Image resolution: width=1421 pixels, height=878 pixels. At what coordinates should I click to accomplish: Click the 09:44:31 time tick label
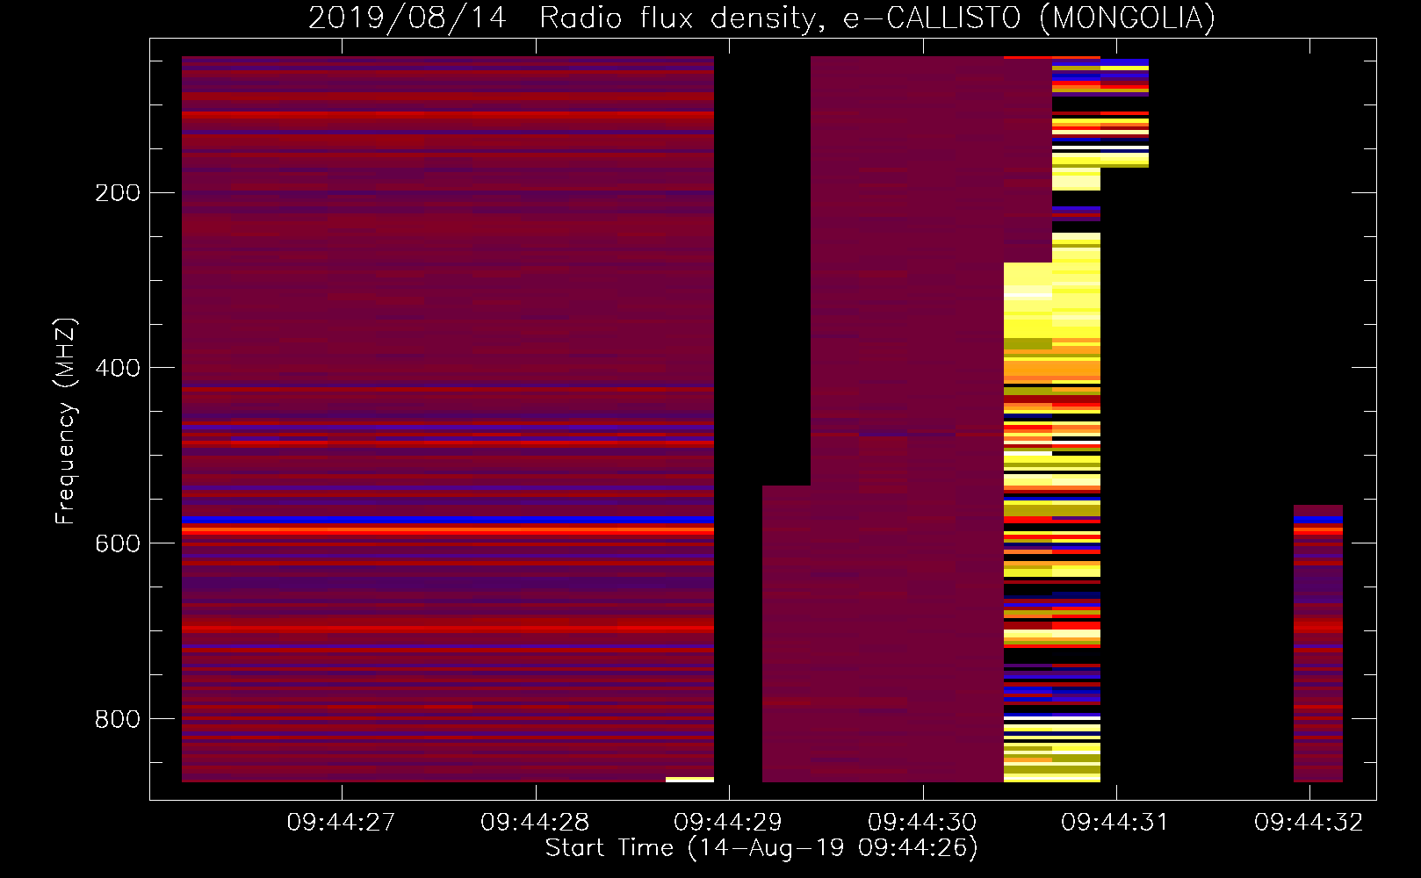tap(1115, 823)
